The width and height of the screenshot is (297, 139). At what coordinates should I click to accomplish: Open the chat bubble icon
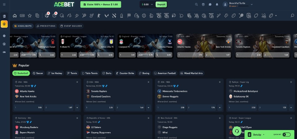pyautogui.click(x=210, y=5)
